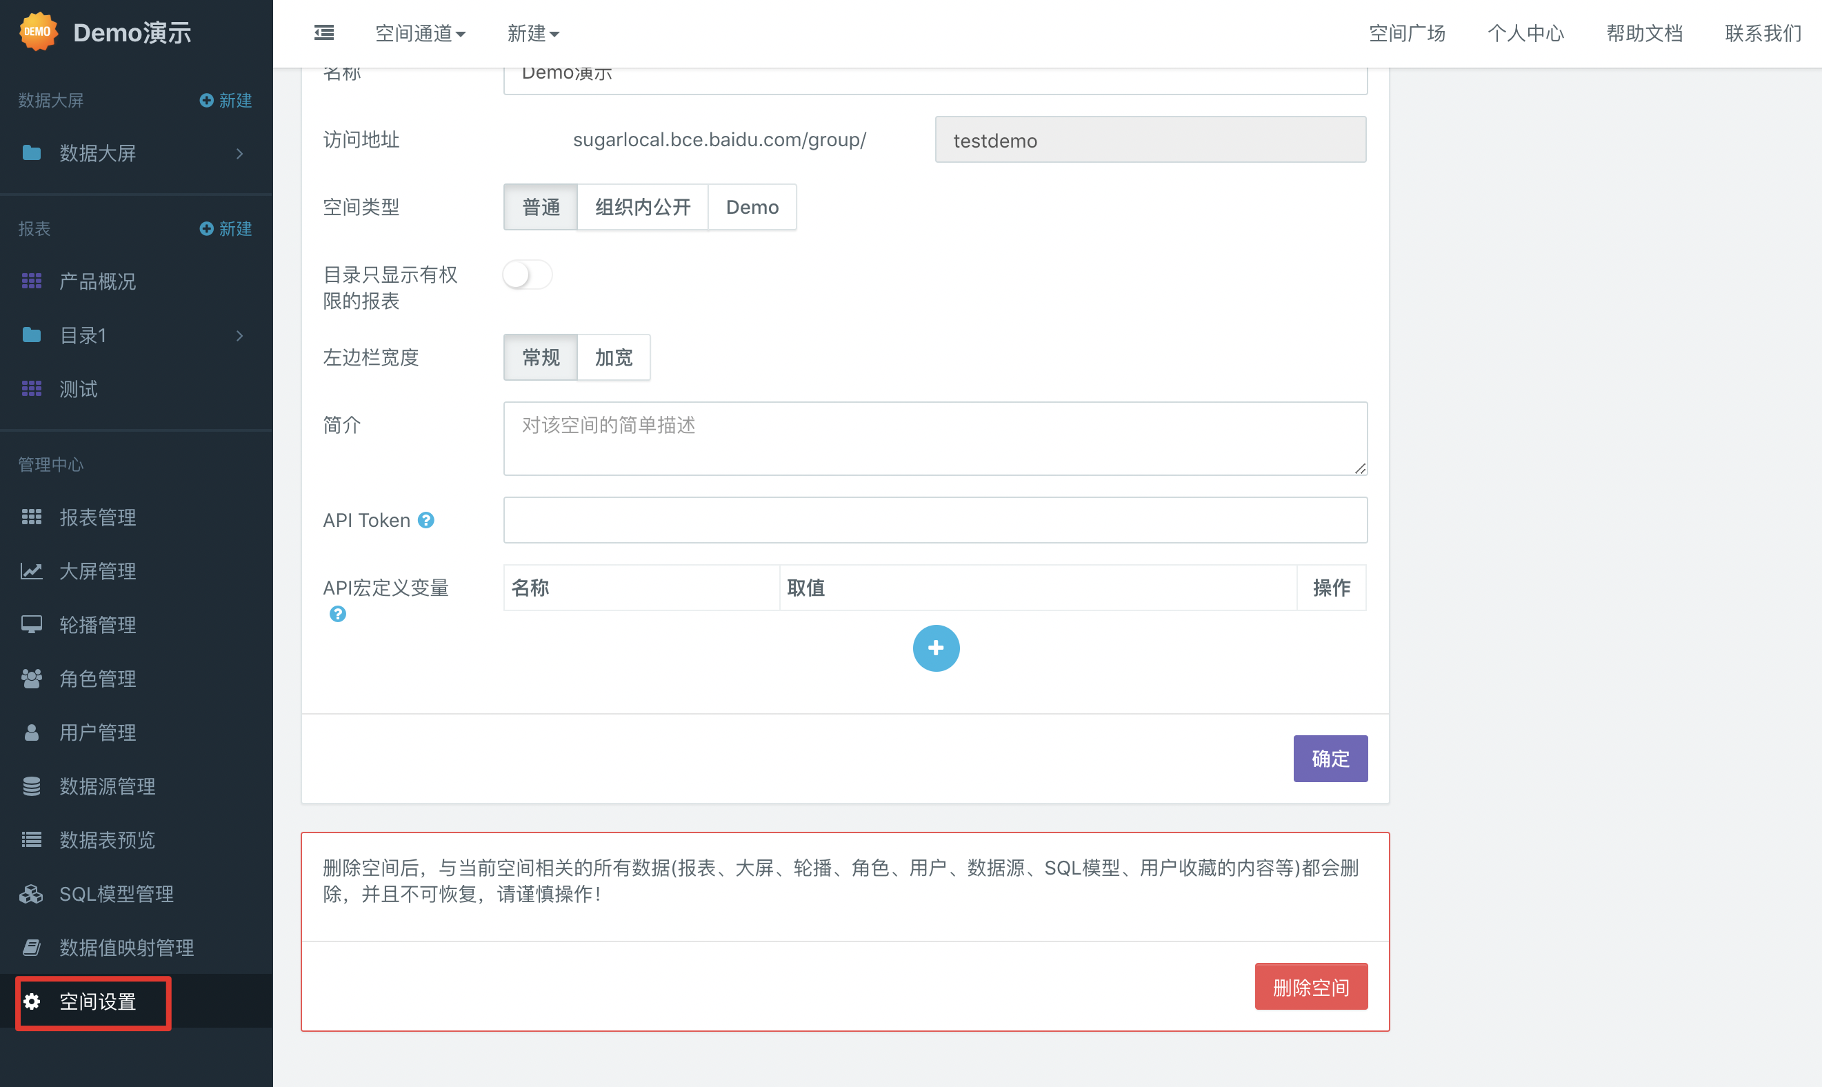Open 联系我们 from top navigation
The width and height of the screenshot is (1822, 1087).
pos(1763,34)
